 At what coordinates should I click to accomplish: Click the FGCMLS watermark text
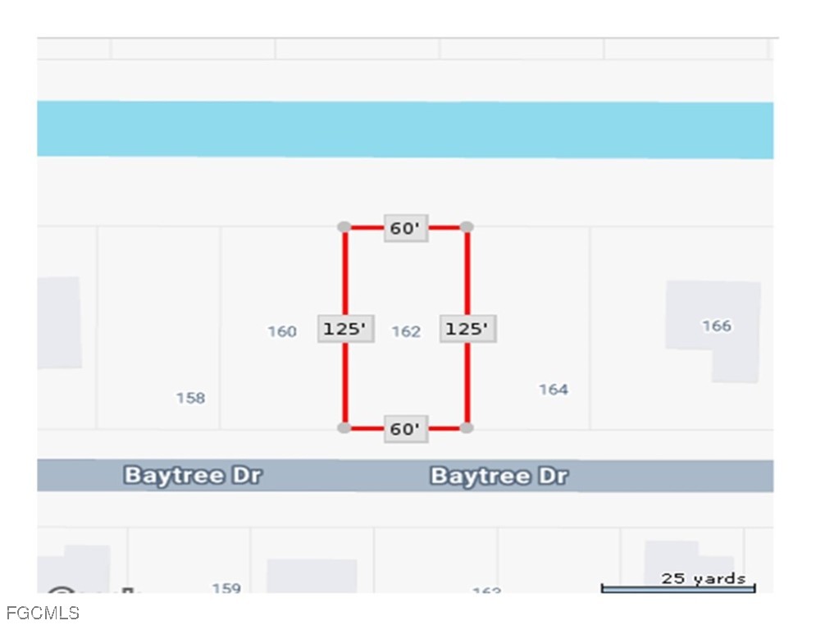[43, 613]
